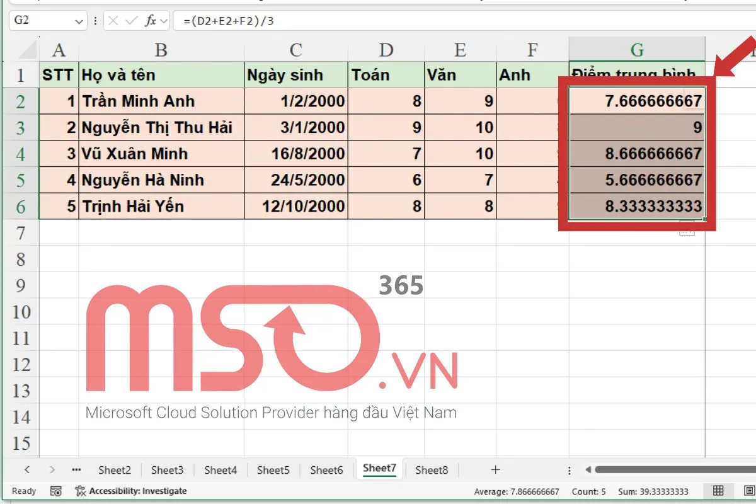The image size is (756, 504).
Task: Select row 4 header for Vũ Xuân Minh
Action: [21, 154]
